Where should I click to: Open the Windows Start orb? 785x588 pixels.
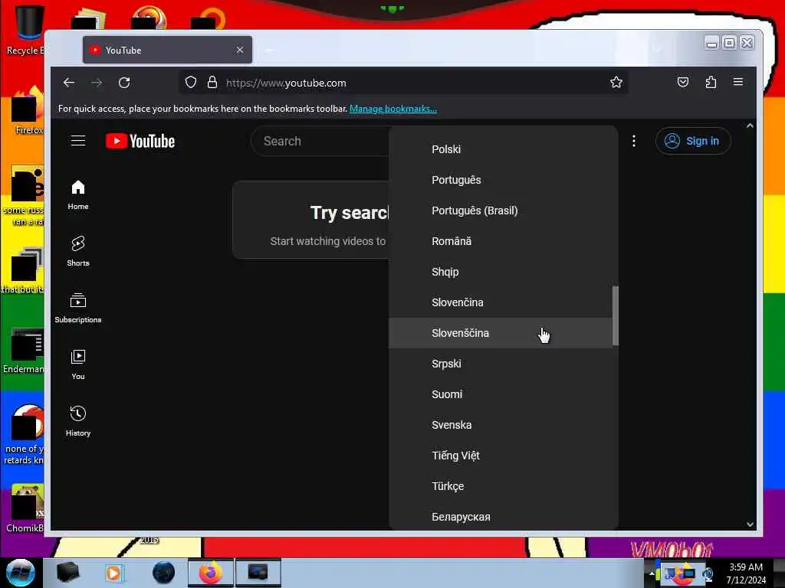20,573
